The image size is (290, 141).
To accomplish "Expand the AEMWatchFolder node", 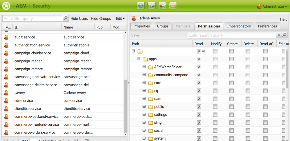I will (x=144, y=67).
